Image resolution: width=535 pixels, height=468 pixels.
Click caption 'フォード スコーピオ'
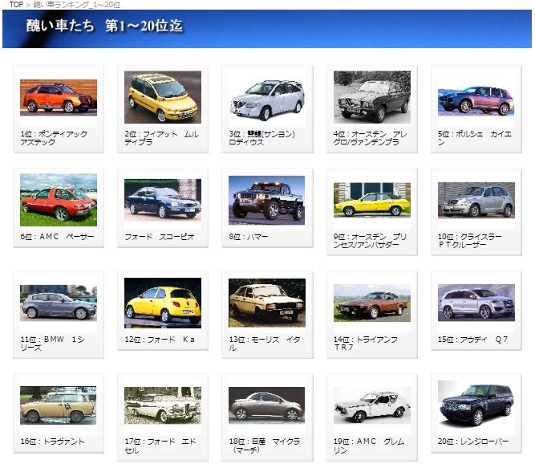coord(160,237)
